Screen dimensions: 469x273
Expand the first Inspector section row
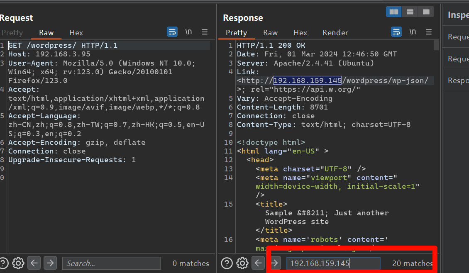coord(458,37)
